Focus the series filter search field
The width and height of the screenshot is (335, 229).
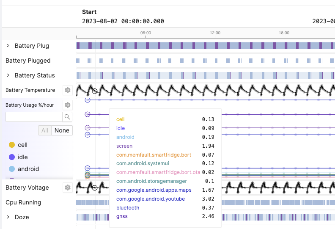point(34,117)
